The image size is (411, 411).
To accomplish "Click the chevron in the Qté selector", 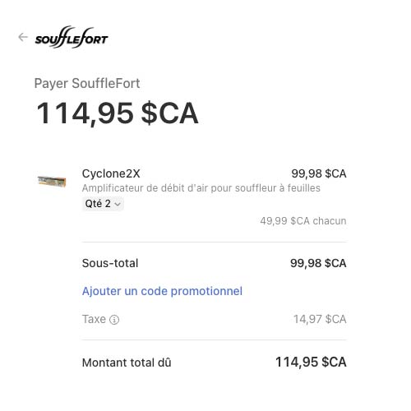I will point(118,204).
